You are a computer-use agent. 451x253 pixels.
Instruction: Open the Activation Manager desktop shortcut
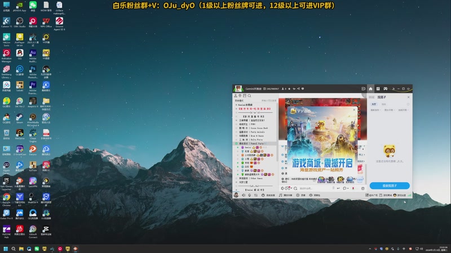click(6, 56)
